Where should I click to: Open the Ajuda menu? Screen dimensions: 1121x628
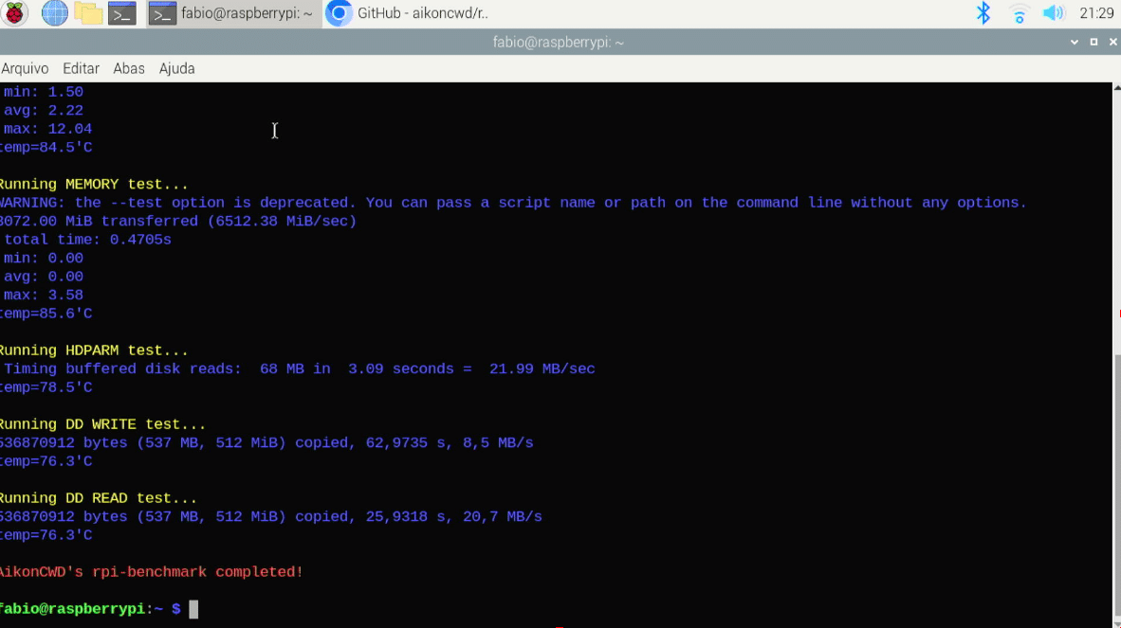[176, 68]
